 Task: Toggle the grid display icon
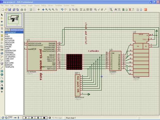click(35, 10)
